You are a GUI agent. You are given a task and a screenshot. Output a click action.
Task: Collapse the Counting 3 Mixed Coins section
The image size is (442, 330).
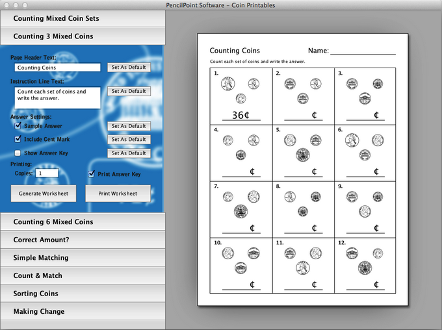(83, 36)
